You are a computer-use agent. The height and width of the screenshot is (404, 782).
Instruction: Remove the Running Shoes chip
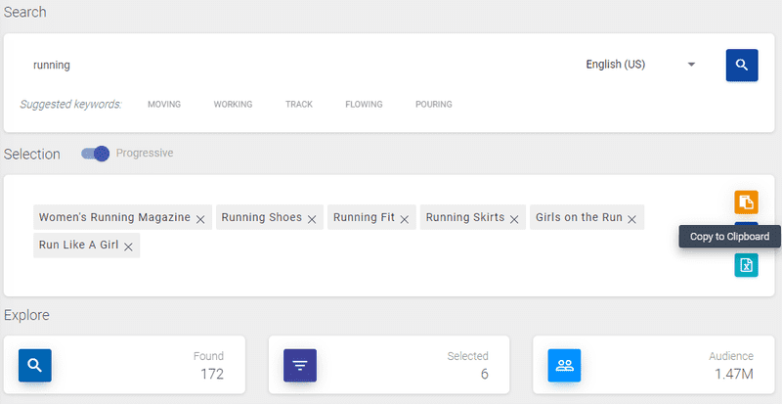point(312,219)
